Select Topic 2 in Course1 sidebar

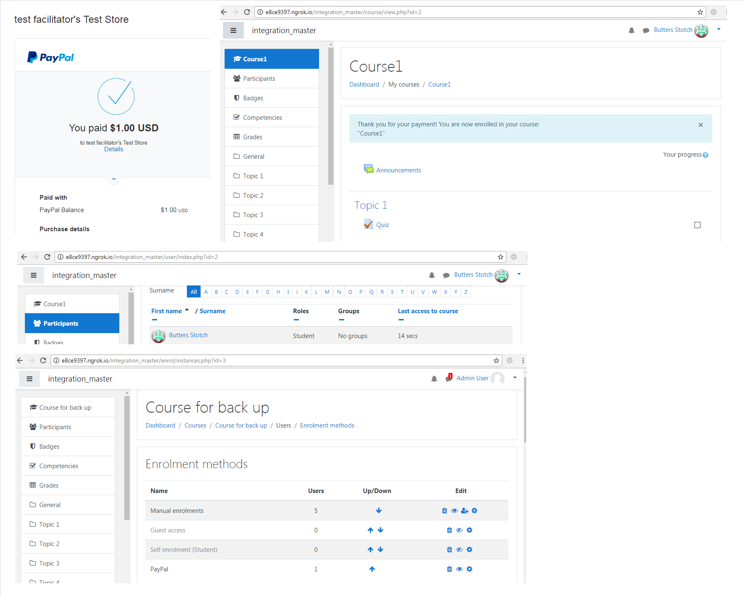coord(272,195)
